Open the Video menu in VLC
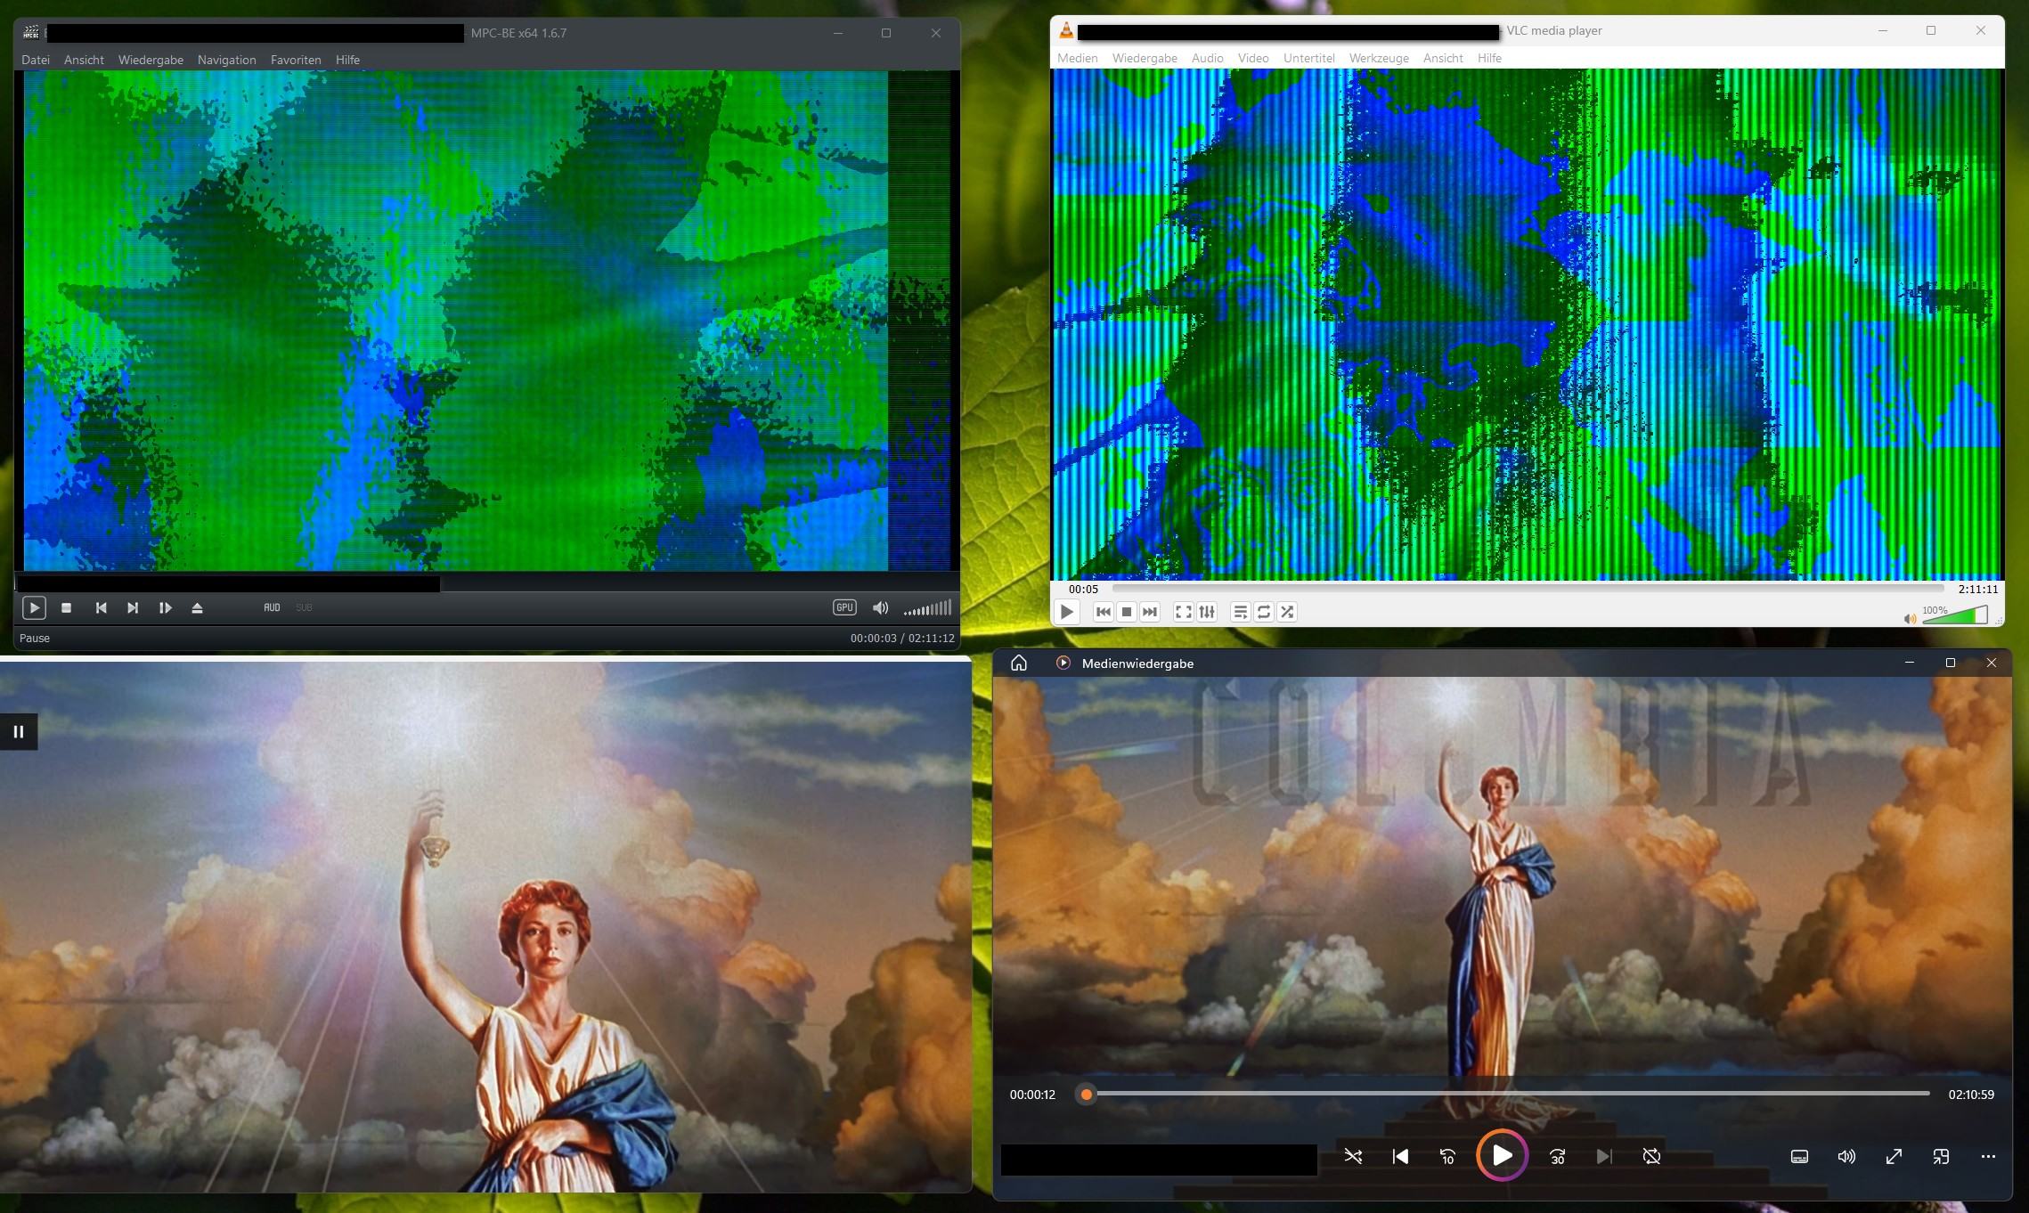 click(x=1252, y=58)
